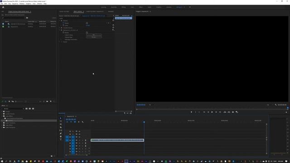Click the Export Frame camera icon
Viewport: 290px width, 163px height.
tap(233, 112)
